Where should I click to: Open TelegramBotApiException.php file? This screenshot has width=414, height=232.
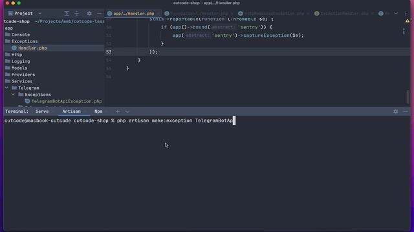(x=66, y=101)
